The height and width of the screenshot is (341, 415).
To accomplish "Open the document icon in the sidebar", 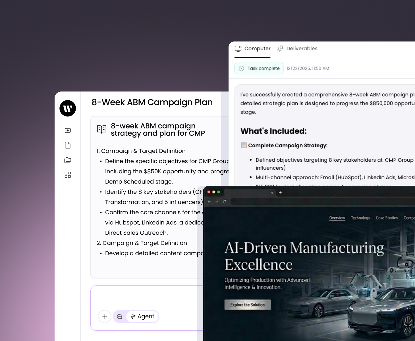I will point(68,145).
